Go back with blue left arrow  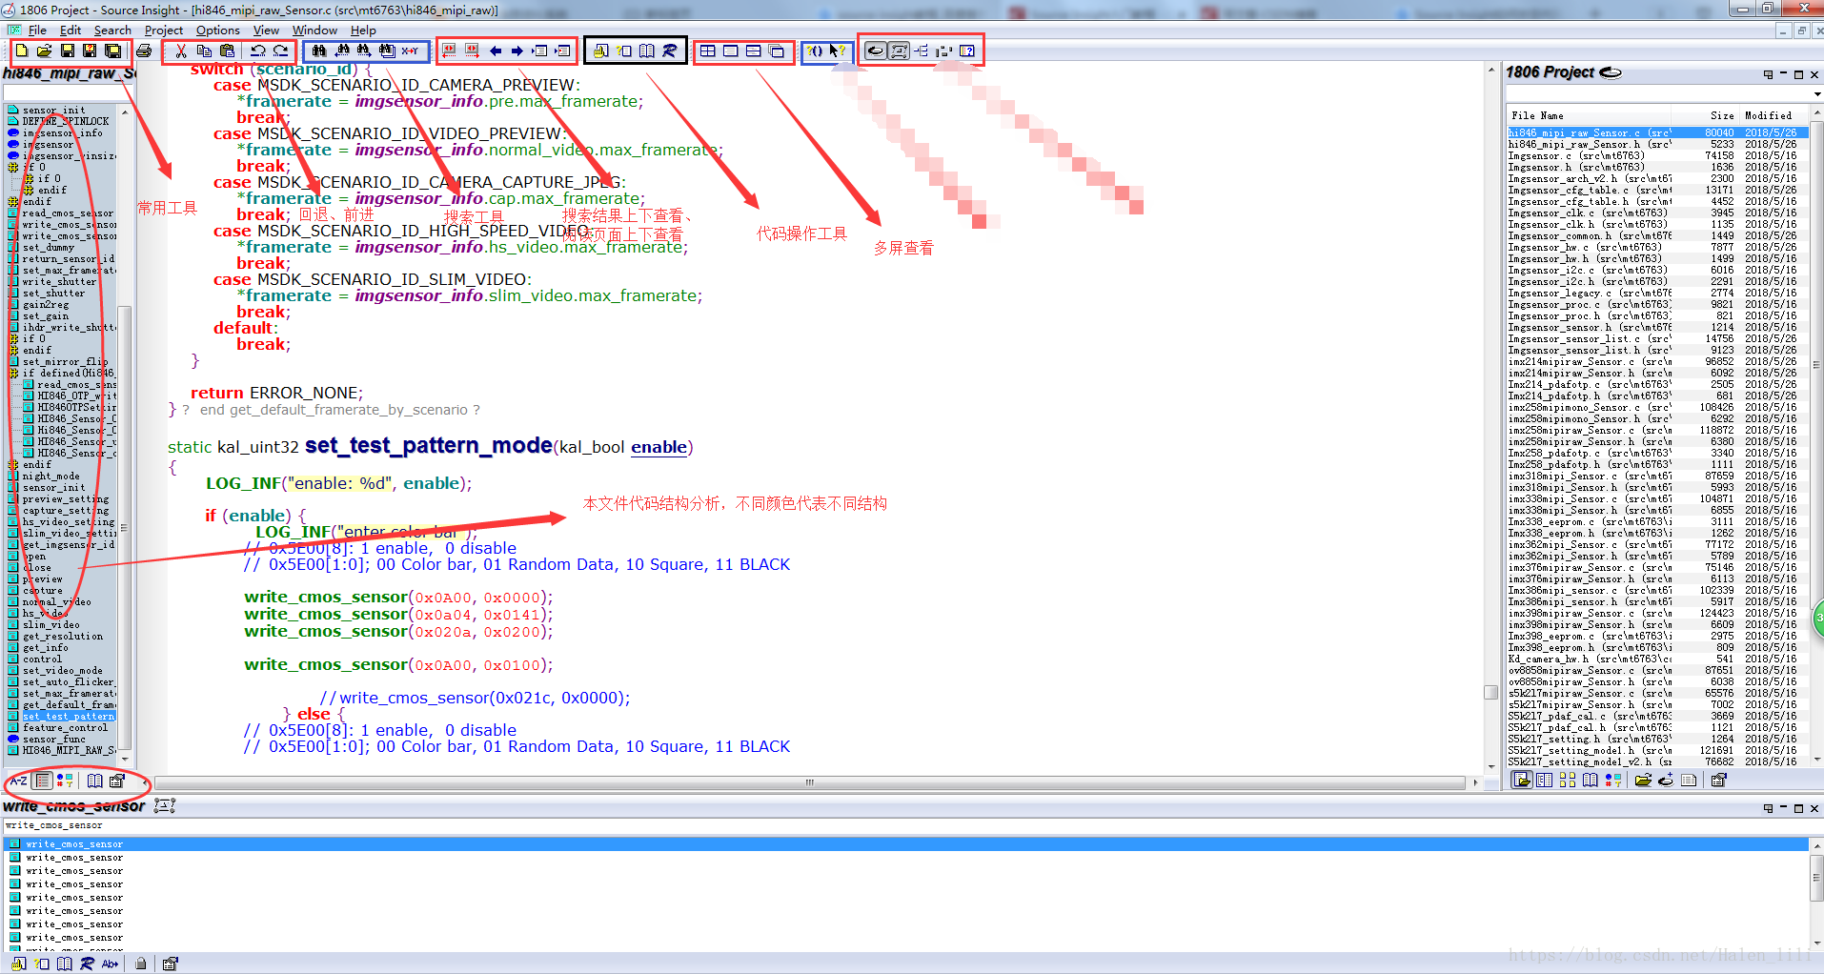tap(496, 51)
